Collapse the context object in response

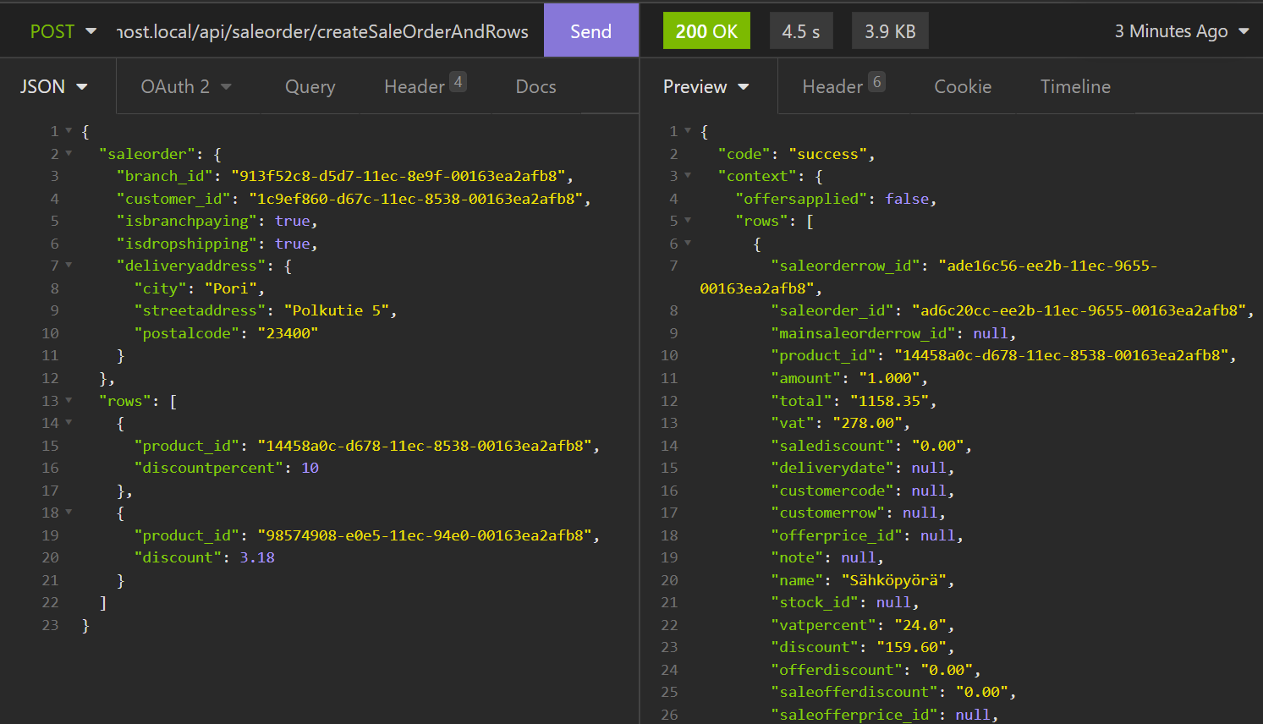coord(688,176)
